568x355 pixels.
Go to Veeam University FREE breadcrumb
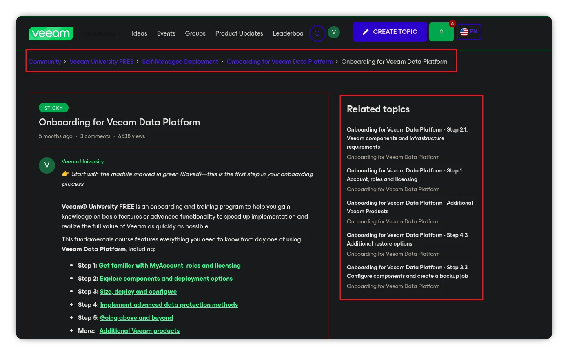point(102,62)
